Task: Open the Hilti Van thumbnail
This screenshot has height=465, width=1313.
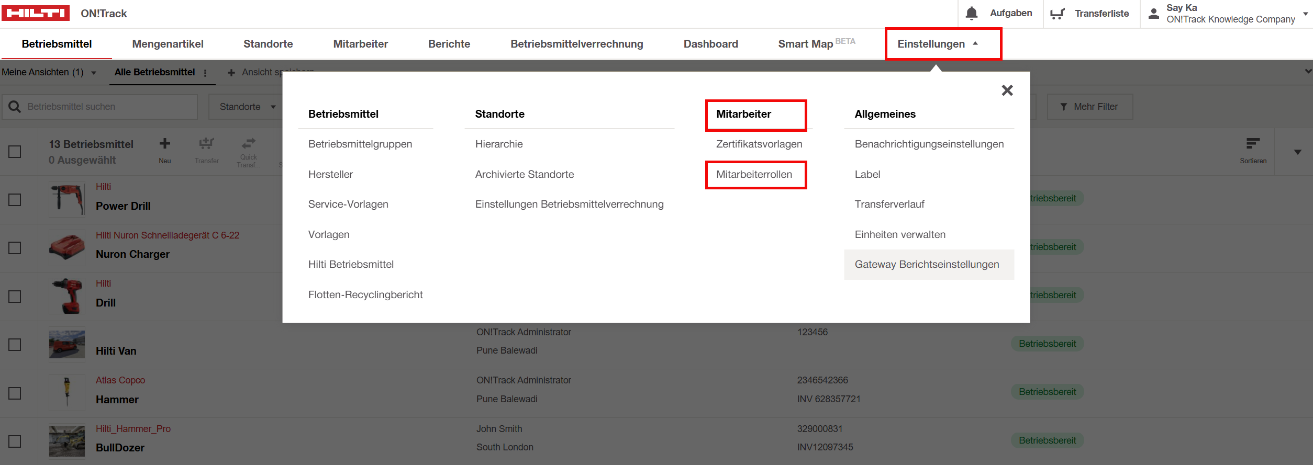Action: [x=67, y=345]
